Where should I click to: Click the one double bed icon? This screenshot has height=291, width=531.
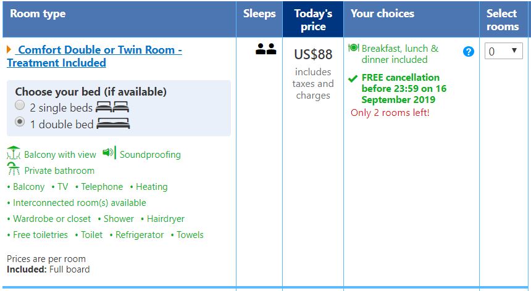click(x=114, y=123)
